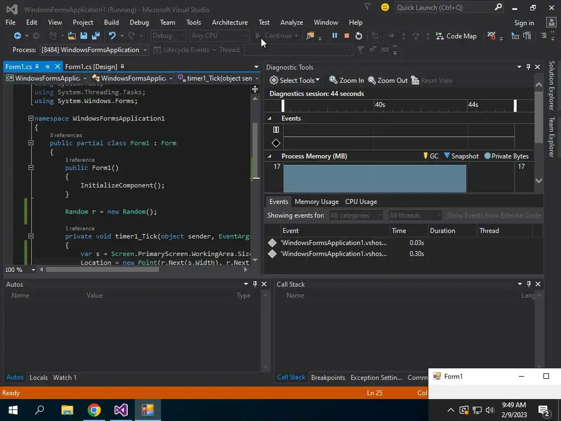Open Code Map from the toolbar
The width and height of the screenshot is (561, 421).
coord(456,36)
